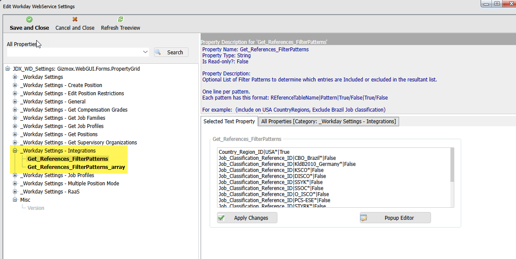Click 'Property Type: String' text
The width and height of the screenshot is (516, 259).
[x=227, y=56]
